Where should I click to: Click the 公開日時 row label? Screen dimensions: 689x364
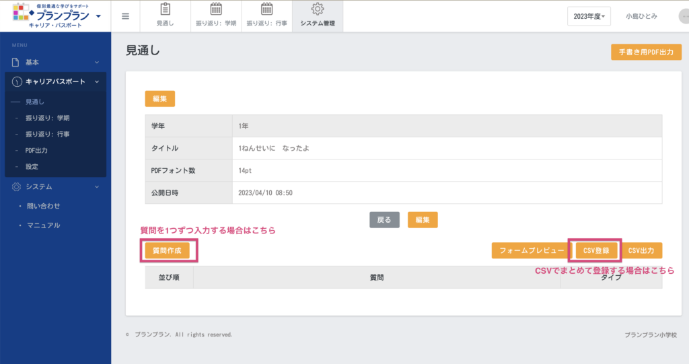point(165,192)
